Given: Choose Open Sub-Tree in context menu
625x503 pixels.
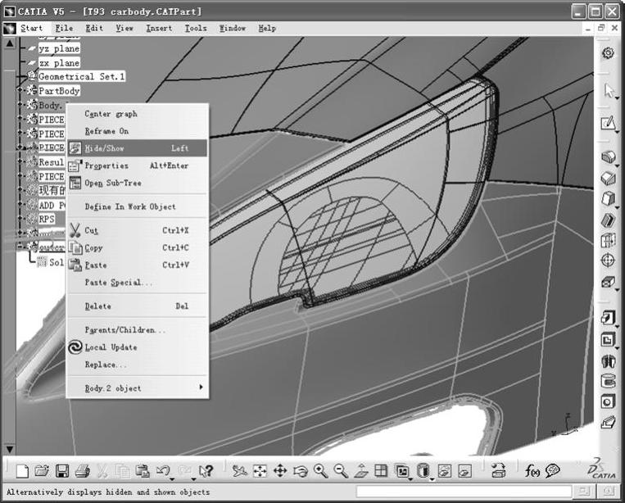Looking at the screenshot, I should [x=138, y=183].
